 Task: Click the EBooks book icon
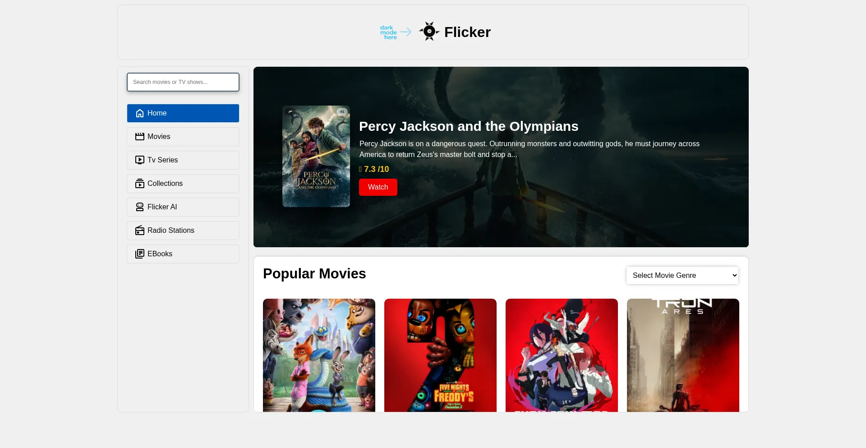(x=139, y=254)
